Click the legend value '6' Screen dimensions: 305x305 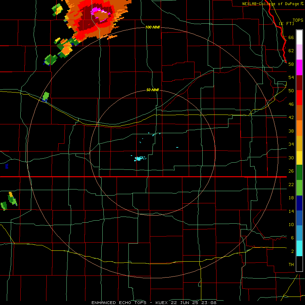(292, 238)
